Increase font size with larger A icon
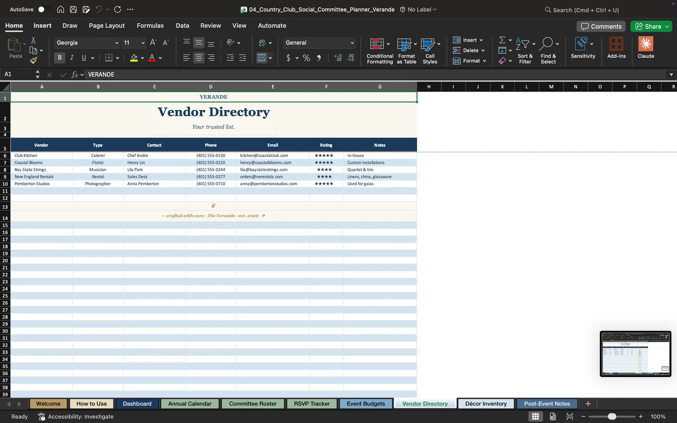Screen dimensions: 677x423 pyautogui.click(x=153, y=42)
